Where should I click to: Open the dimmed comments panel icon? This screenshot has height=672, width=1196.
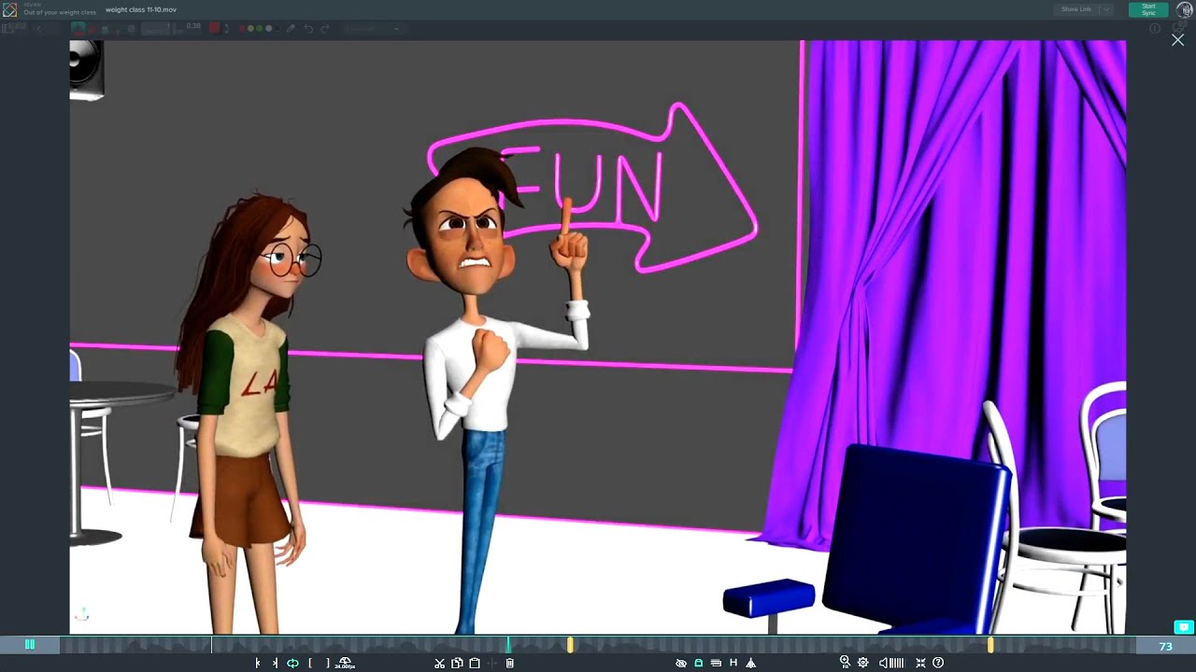1180,27
